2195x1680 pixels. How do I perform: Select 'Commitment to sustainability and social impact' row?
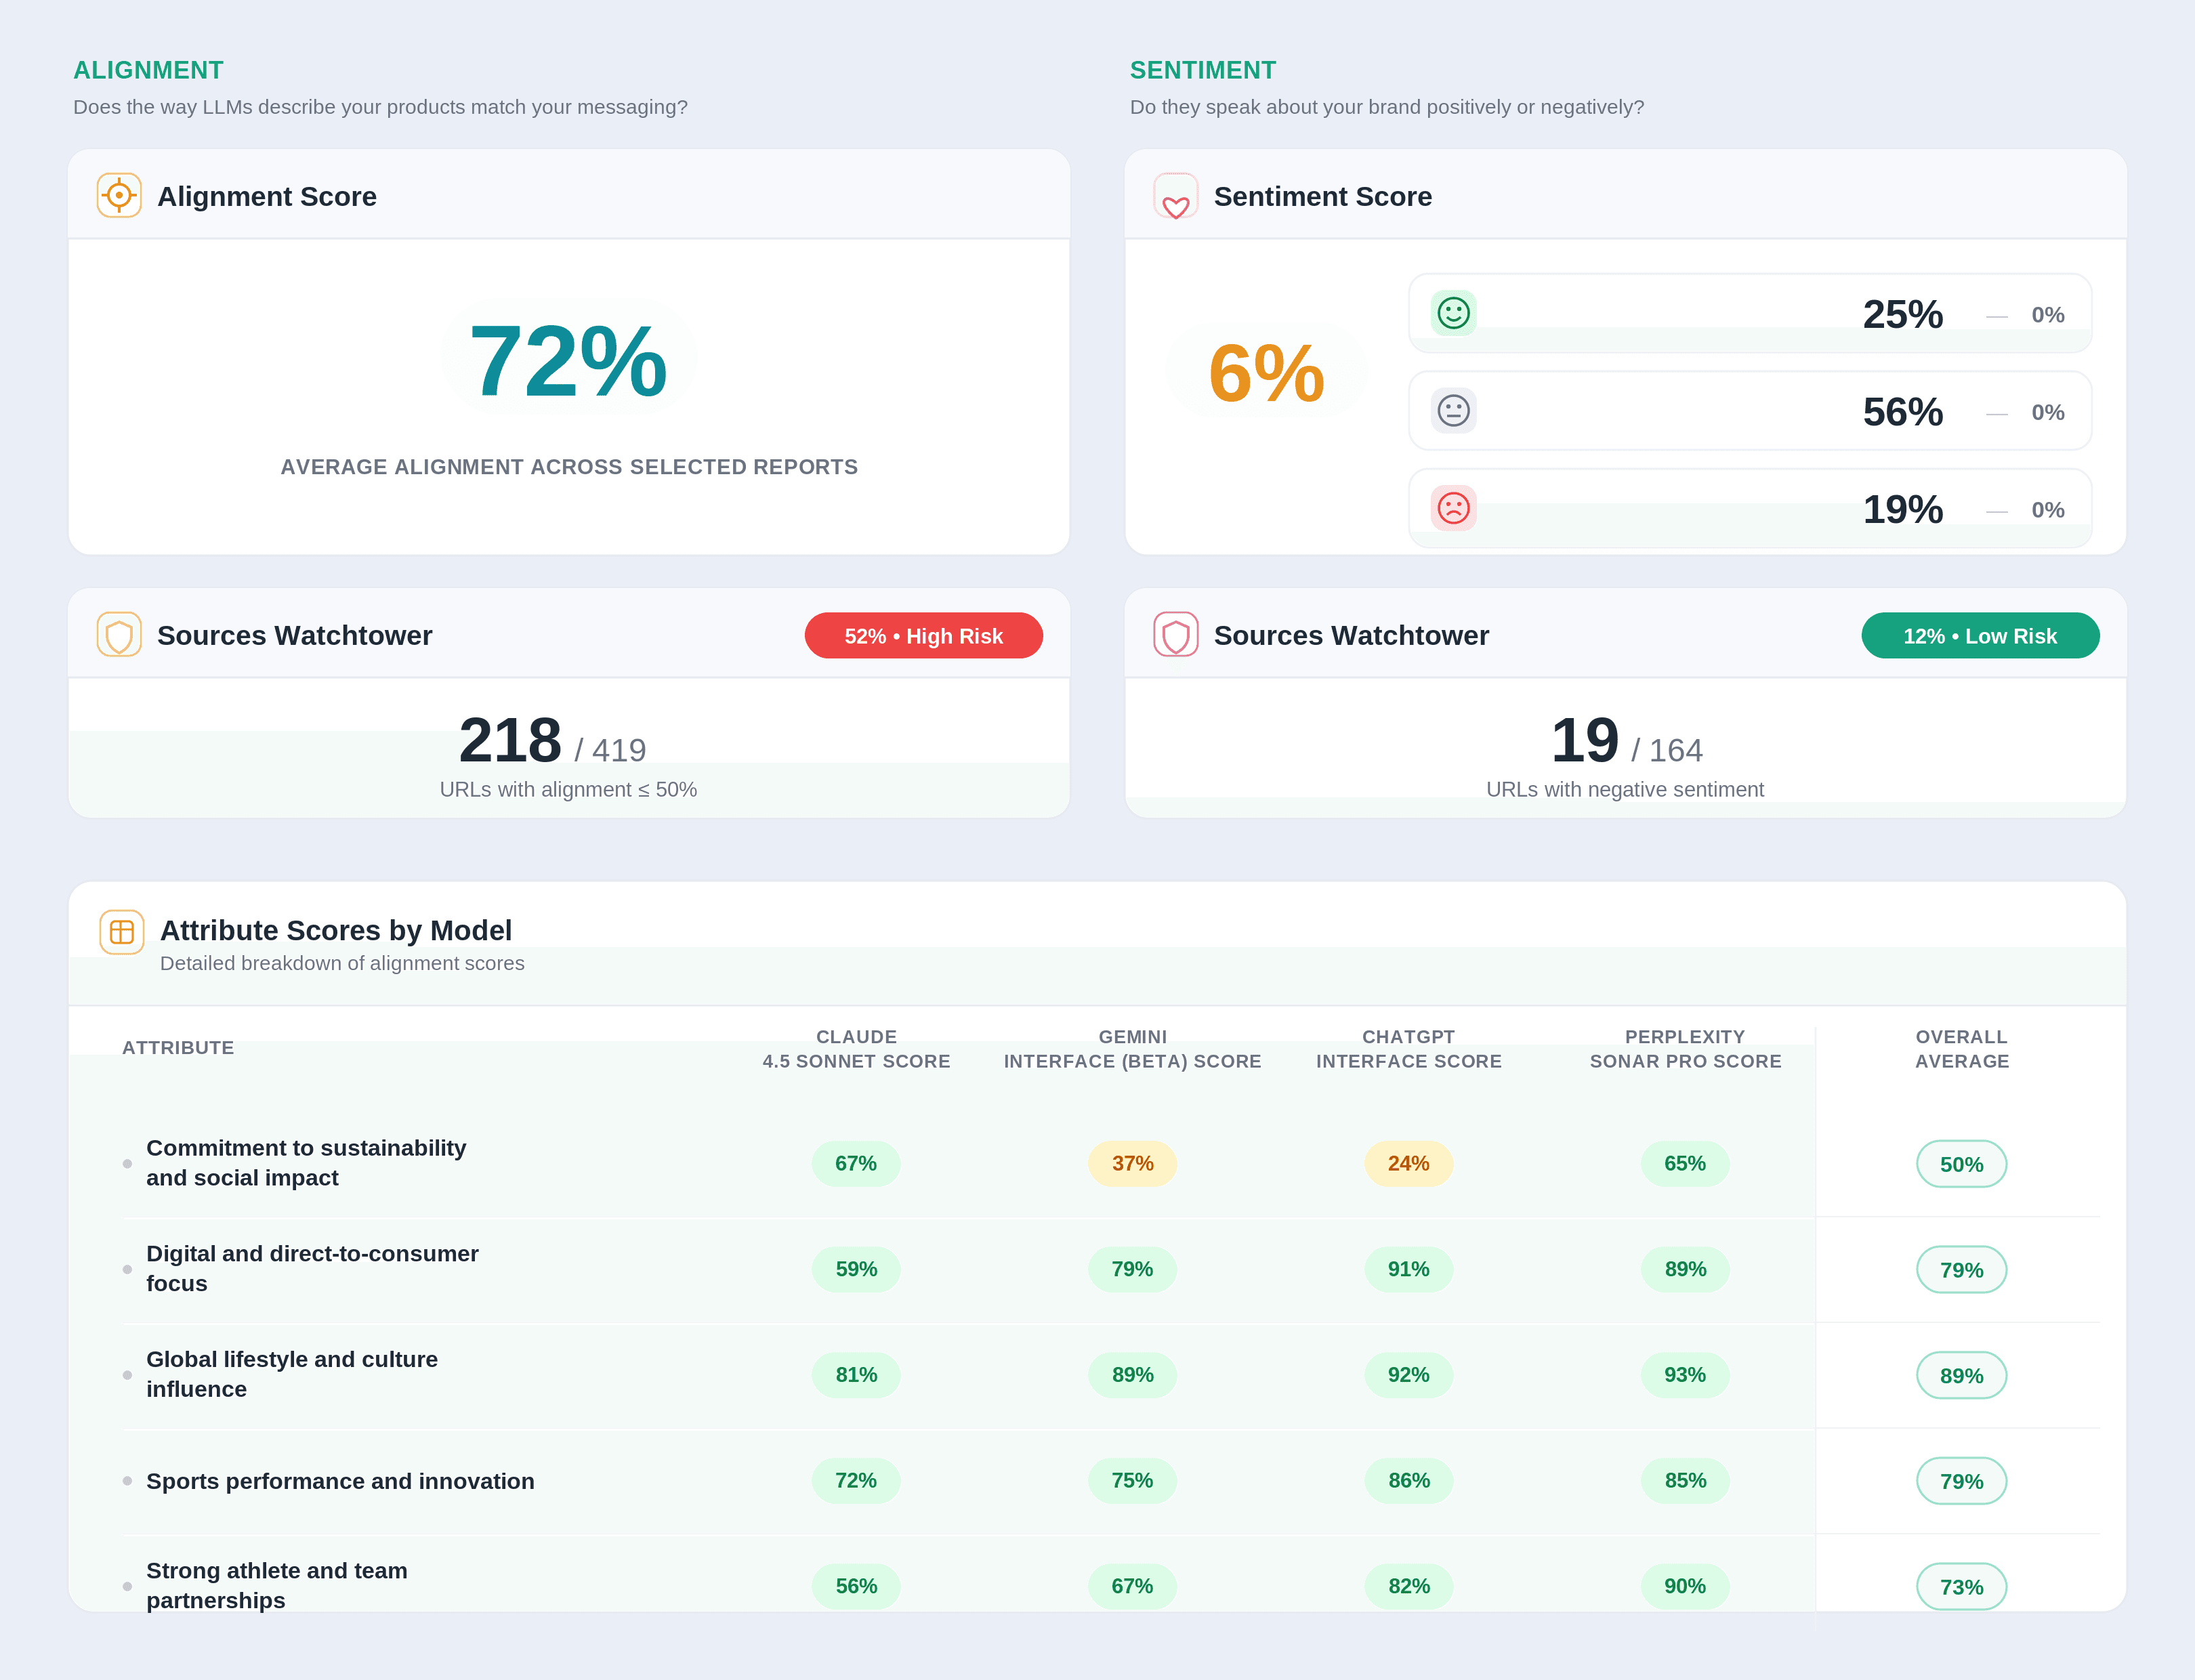coord(1110,1163)
